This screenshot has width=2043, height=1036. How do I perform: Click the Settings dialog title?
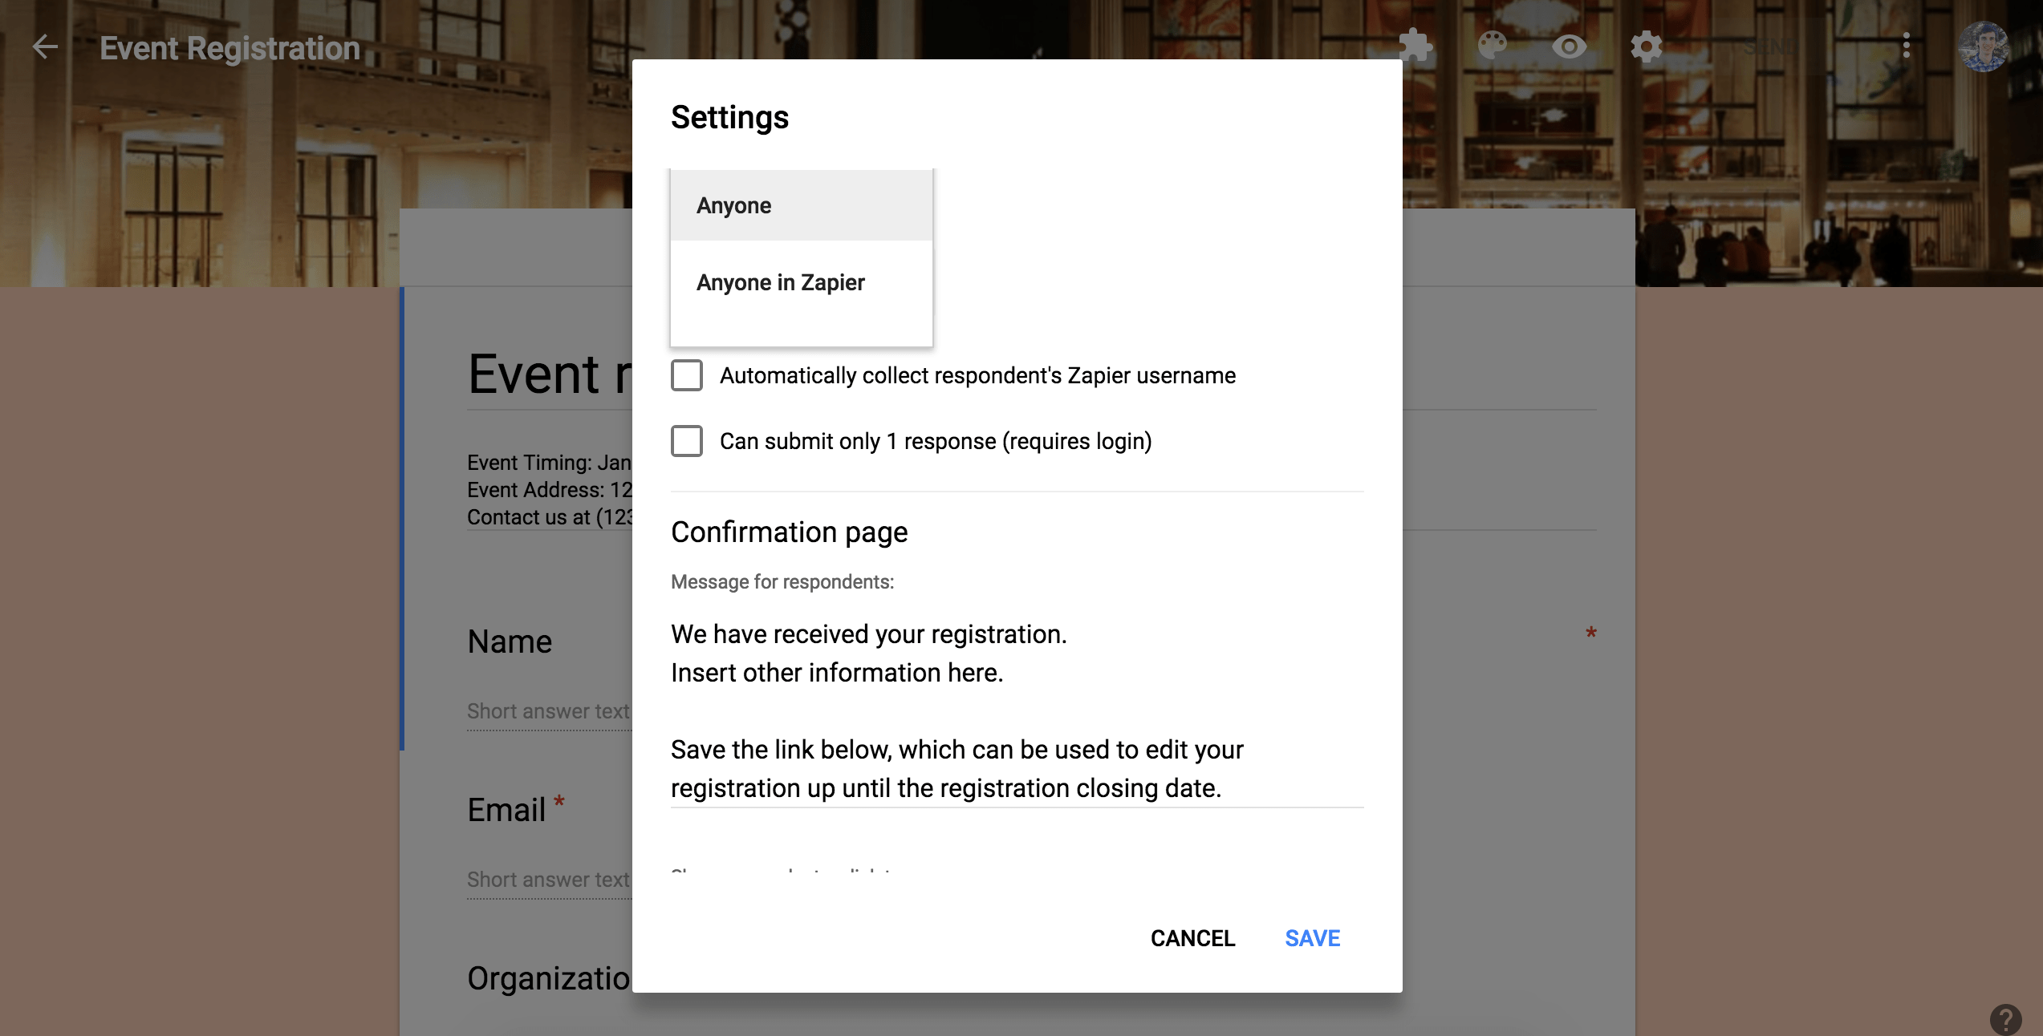pyautogui.click(x=729, y=117)
